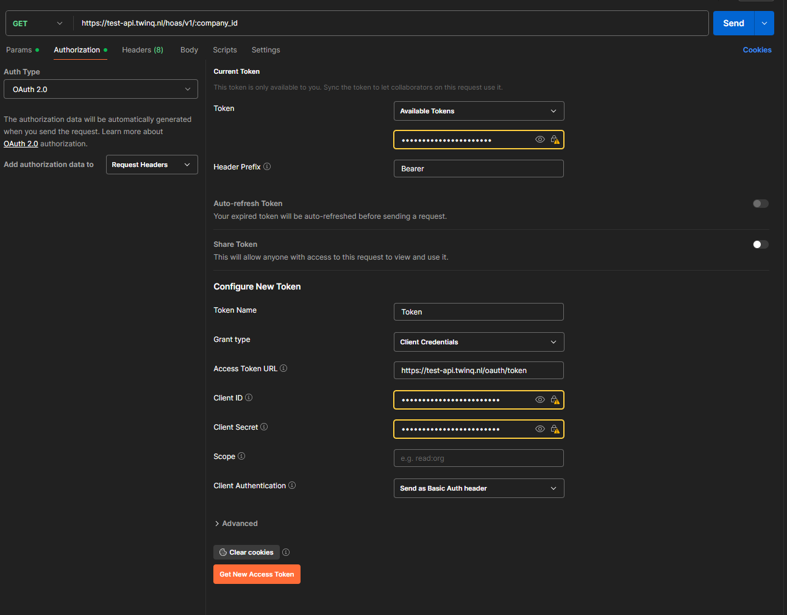The height and width of the screenshot is (615, 787).
Task: Enable Share Token
Action: click(760, 244)
